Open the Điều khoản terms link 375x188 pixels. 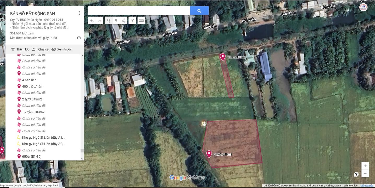point(367,186)
